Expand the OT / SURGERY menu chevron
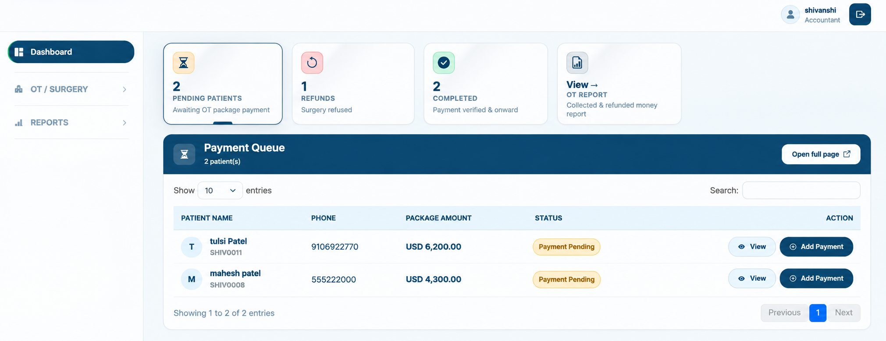Screen dimensions: 886x341 click(125, 89)
